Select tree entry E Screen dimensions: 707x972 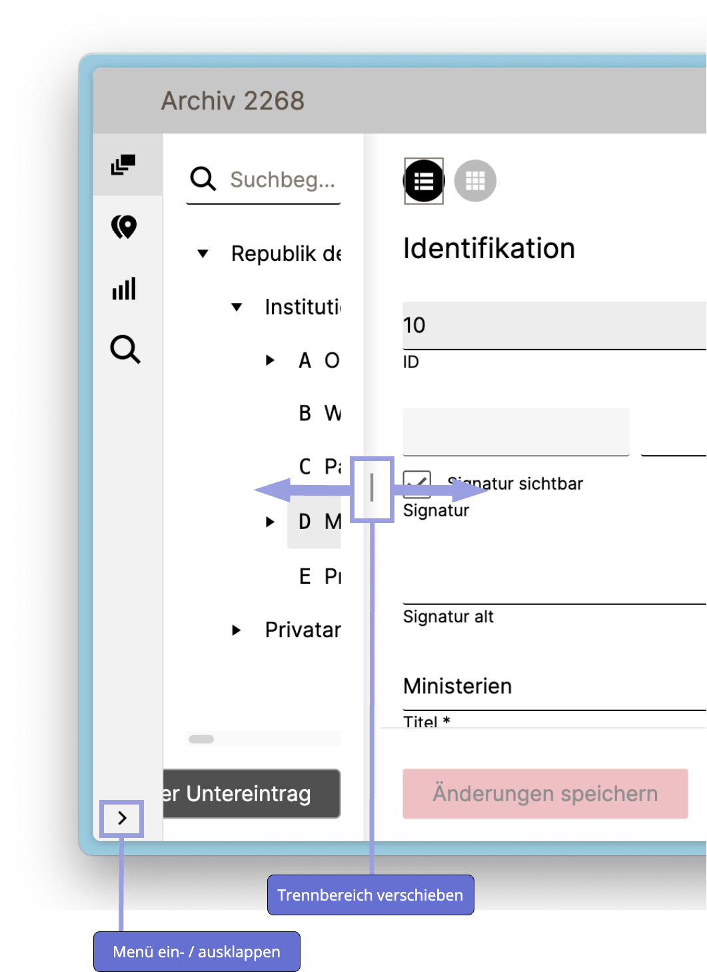[x=319, y=576]
